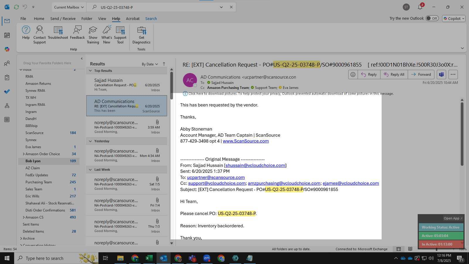Clear the search box text
This screenshot has width=469, height=264.
coord(231,7)
